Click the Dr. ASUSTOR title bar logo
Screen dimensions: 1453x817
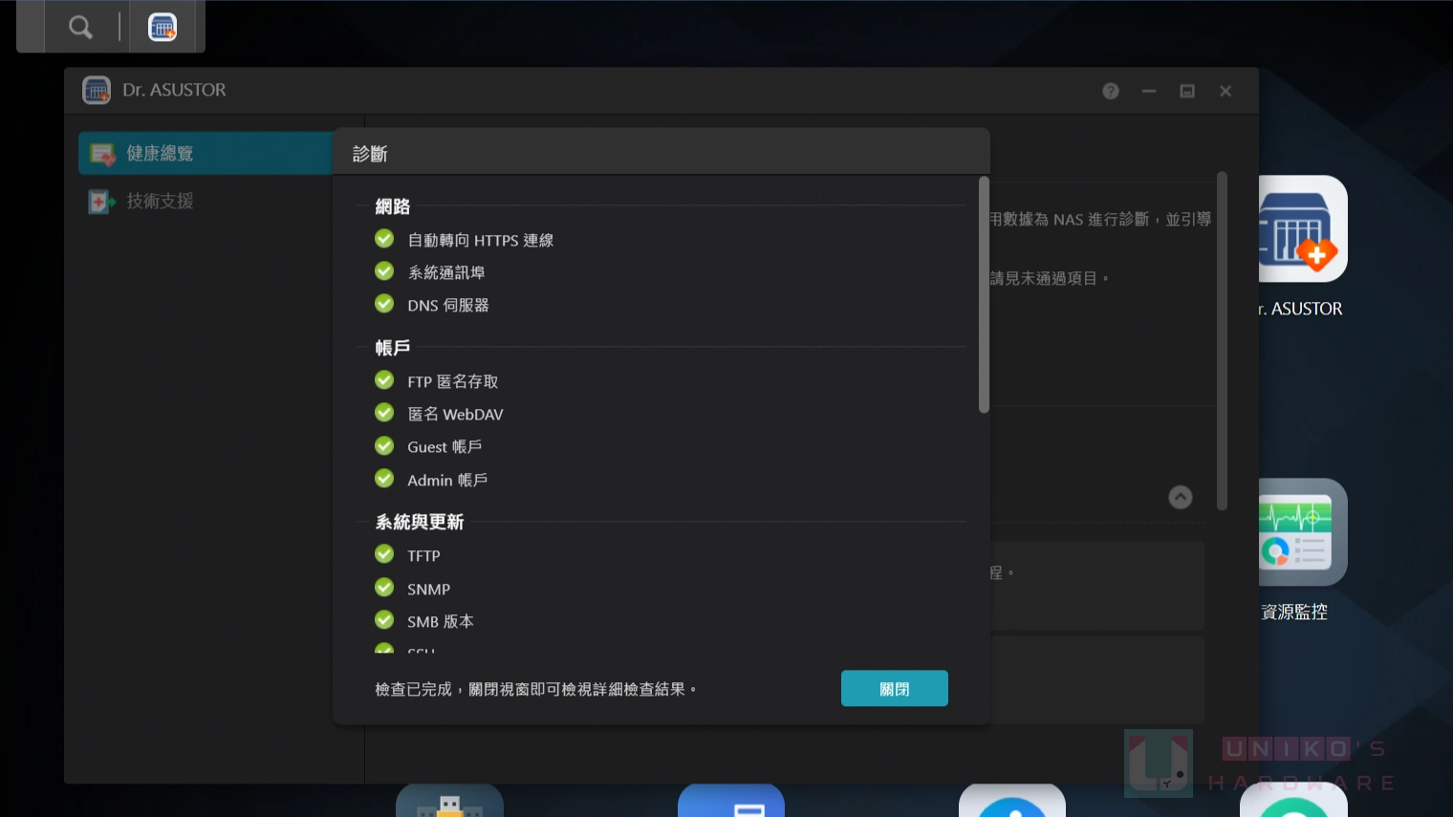(97, 90)
